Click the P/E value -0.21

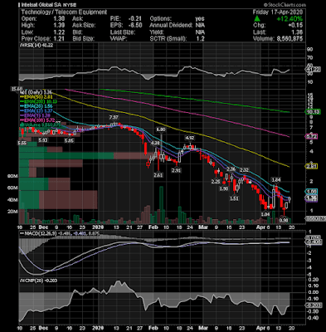point(135,19)
